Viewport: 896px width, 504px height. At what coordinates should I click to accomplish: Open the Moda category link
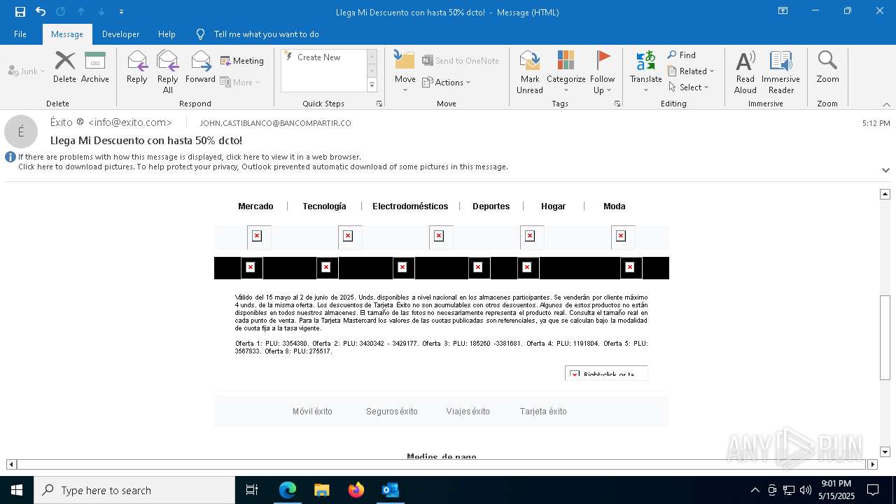(x=614, y=206)
